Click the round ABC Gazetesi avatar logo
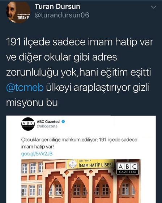 point(28,124)
